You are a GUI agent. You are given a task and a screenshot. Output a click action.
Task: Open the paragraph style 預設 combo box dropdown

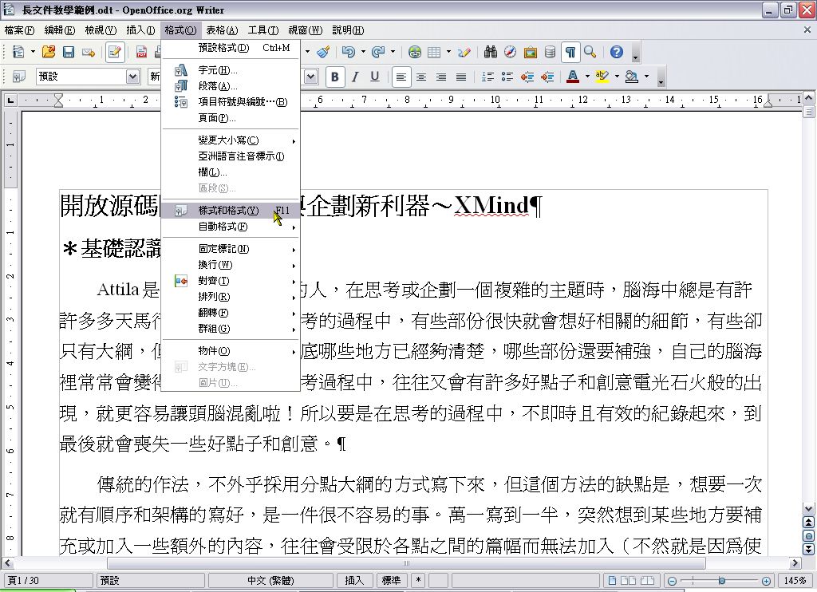click(133, 77)
